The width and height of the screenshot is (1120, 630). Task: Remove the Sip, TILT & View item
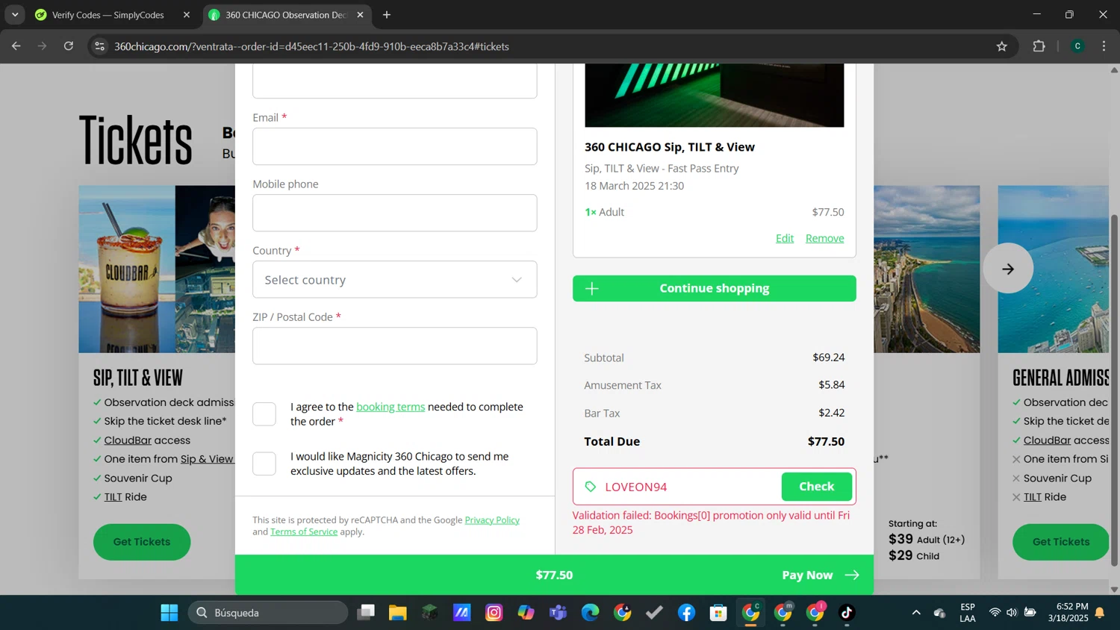[x=824, y=238]
